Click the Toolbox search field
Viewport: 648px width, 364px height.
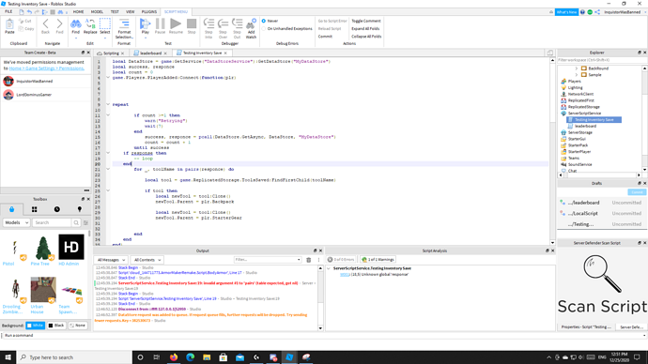point(52,222)
